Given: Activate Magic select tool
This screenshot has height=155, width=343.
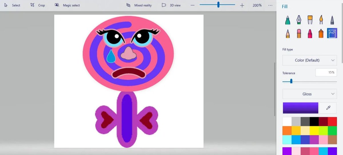Looking at the screenshot, I should 67,5.
